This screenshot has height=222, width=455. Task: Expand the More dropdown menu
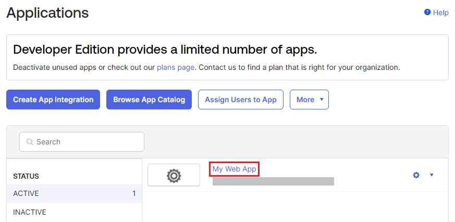[309, 100]
